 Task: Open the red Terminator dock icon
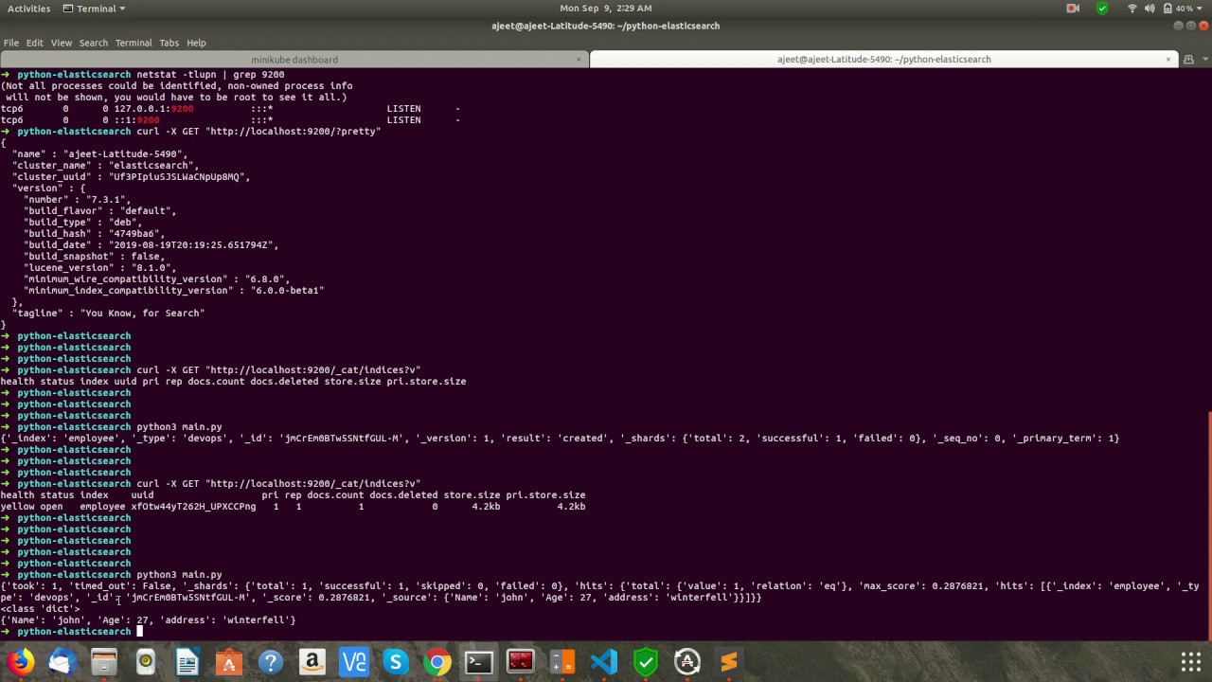[x=521, y=661]
